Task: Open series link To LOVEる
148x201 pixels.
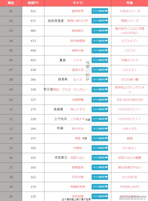Action: click(130, 177)
